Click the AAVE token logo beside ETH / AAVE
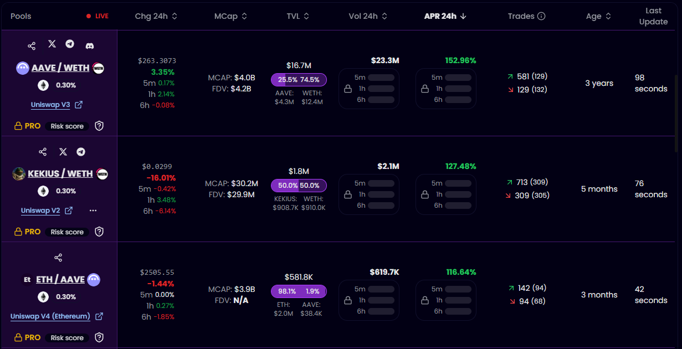Viewport: 682px width, 349px height. [94, 279]
